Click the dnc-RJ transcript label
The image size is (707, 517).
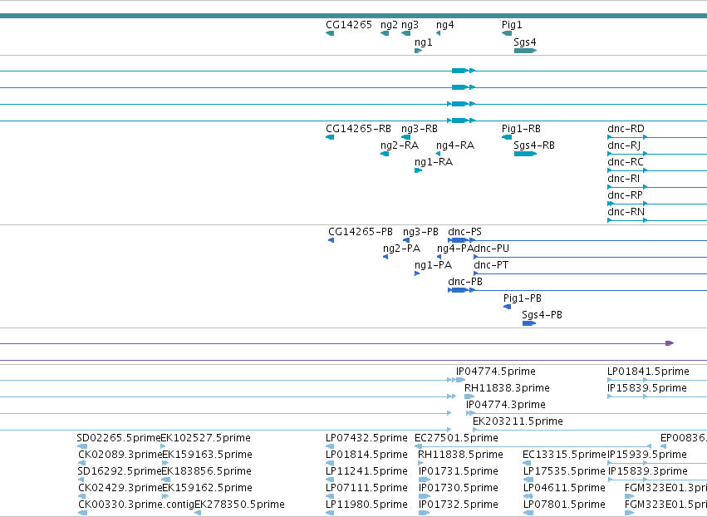click(624, 145)
